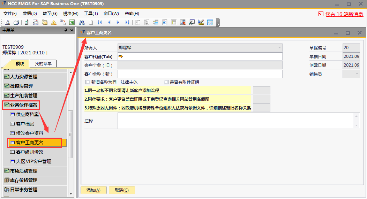The height and width of the screenshot is (199, 367).
Task: Tick the 是否有附件证明 checkbox
Action: pyautogui.click(x=166, y=82)
